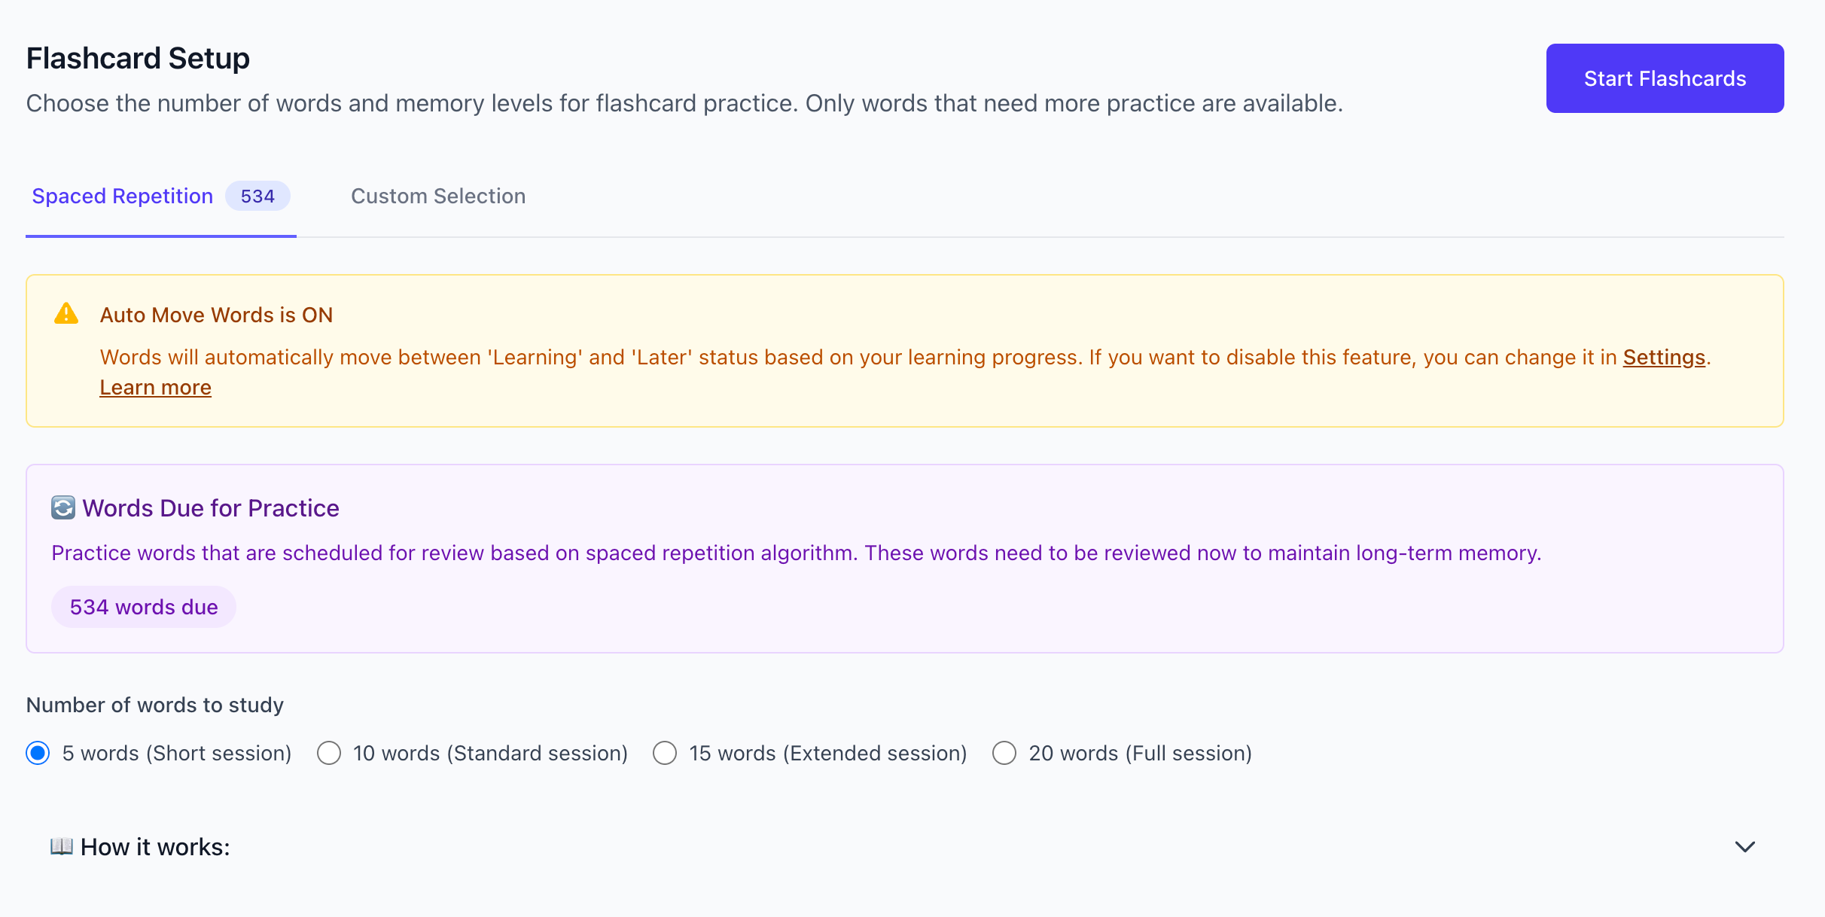
Task: Click the 534 words due pill
Action: 144,607
